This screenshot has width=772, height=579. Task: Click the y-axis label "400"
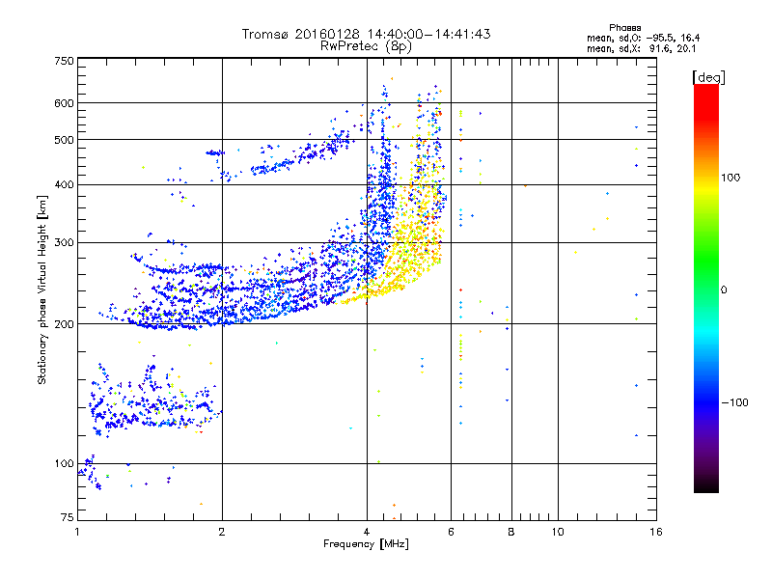[x=64, y=184]
